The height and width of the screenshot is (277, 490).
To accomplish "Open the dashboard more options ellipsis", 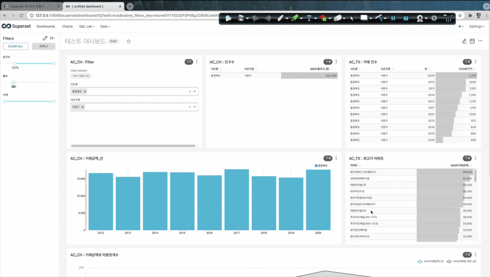I will (x=480, y=41).
